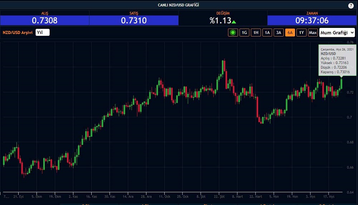This screenshot has width=358, height=205.
Task: Click the 0.66 price axis label
Action: tap(350, 167)
